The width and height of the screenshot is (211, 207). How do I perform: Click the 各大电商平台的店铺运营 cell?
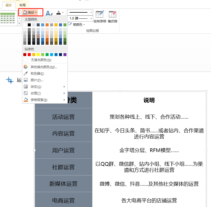pos(149,200)
